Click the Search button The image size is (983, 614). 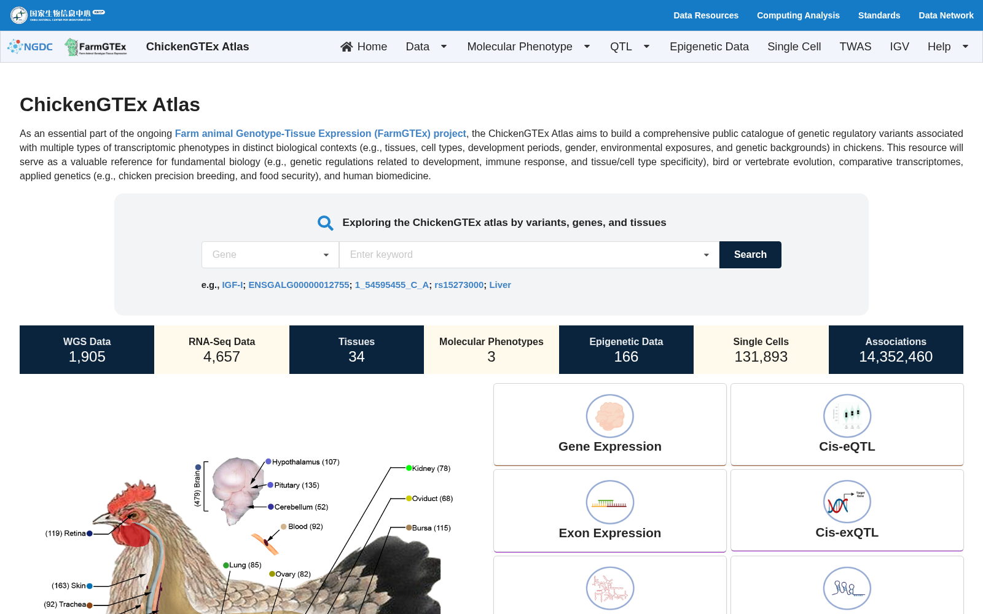(x=750, y=255)
